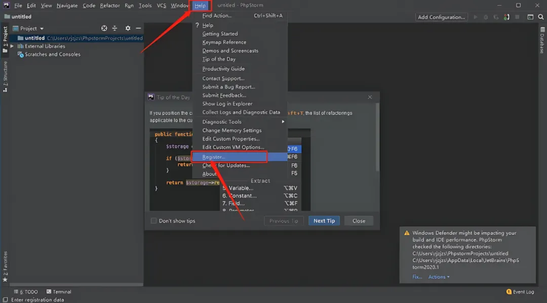This screenshot has width=547, height=303.
Task: Select Register... in Help menu
Action: pos(240,157)
